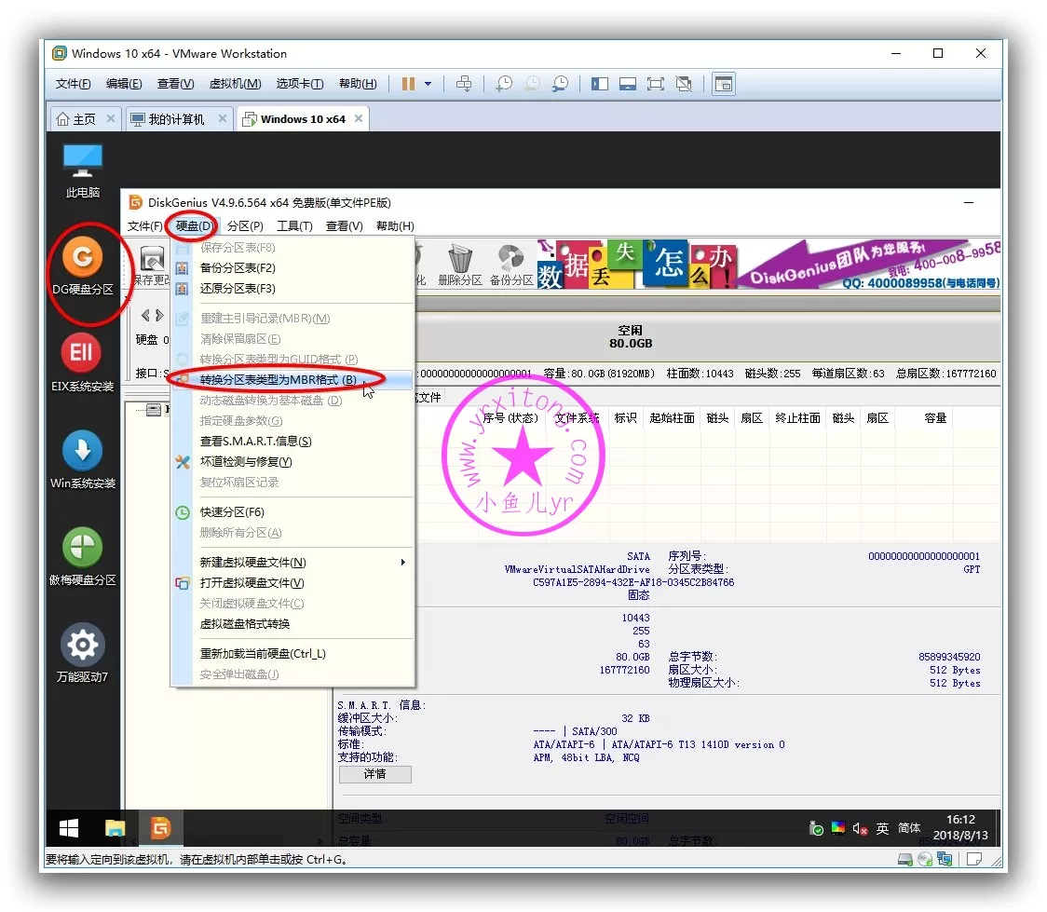This screenshot has width=1047, height=912.
Task: Enter VMware full screen mode
Action: pyautogui.click(x=656, y=84)
